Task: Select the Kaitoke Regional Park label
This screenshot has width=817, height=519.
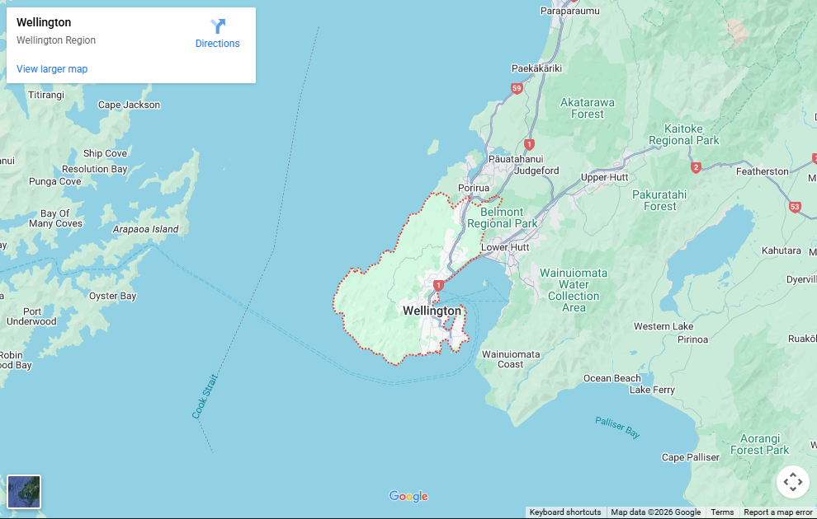Action: (683, 134)
